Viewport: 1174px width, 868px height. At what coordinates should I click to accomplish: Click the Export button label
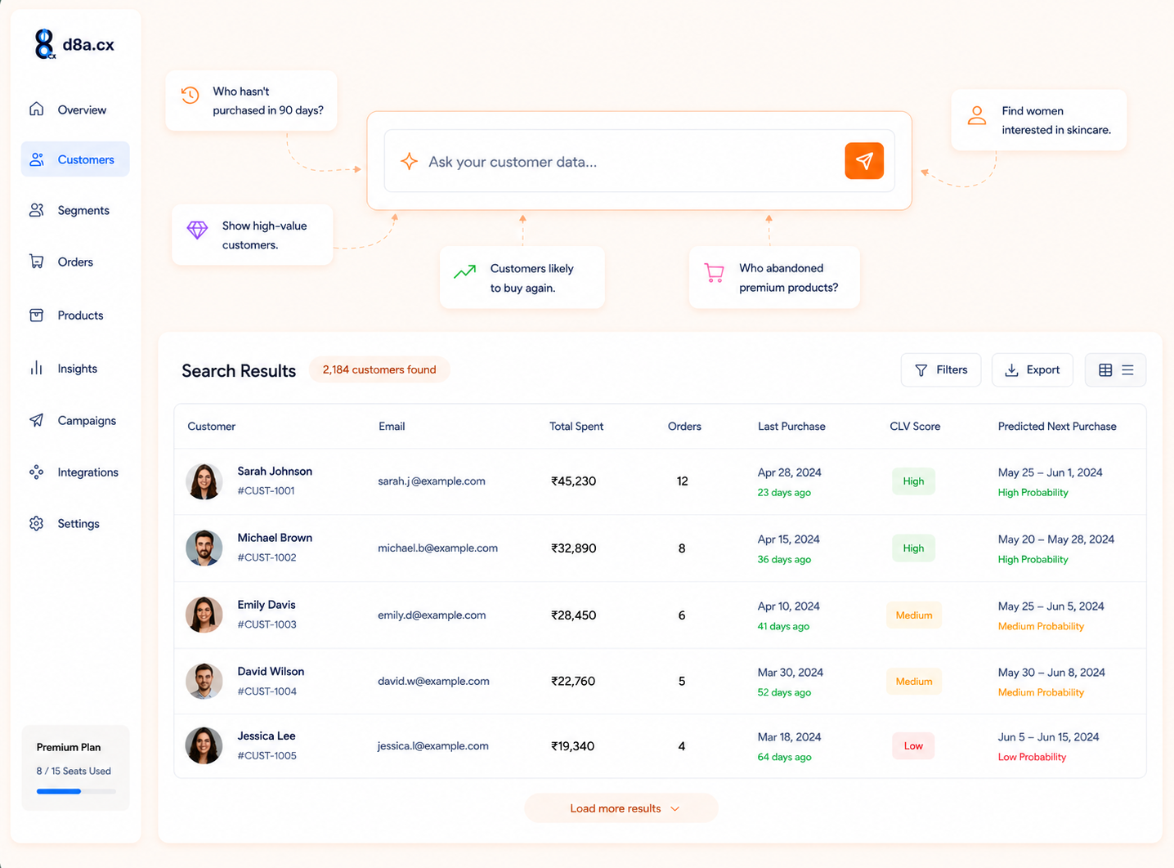[1043, 370]
